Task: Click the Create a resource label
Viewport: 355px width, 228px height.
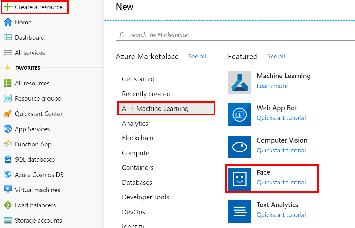Action: pyautogui.click(x=39, y=7)
